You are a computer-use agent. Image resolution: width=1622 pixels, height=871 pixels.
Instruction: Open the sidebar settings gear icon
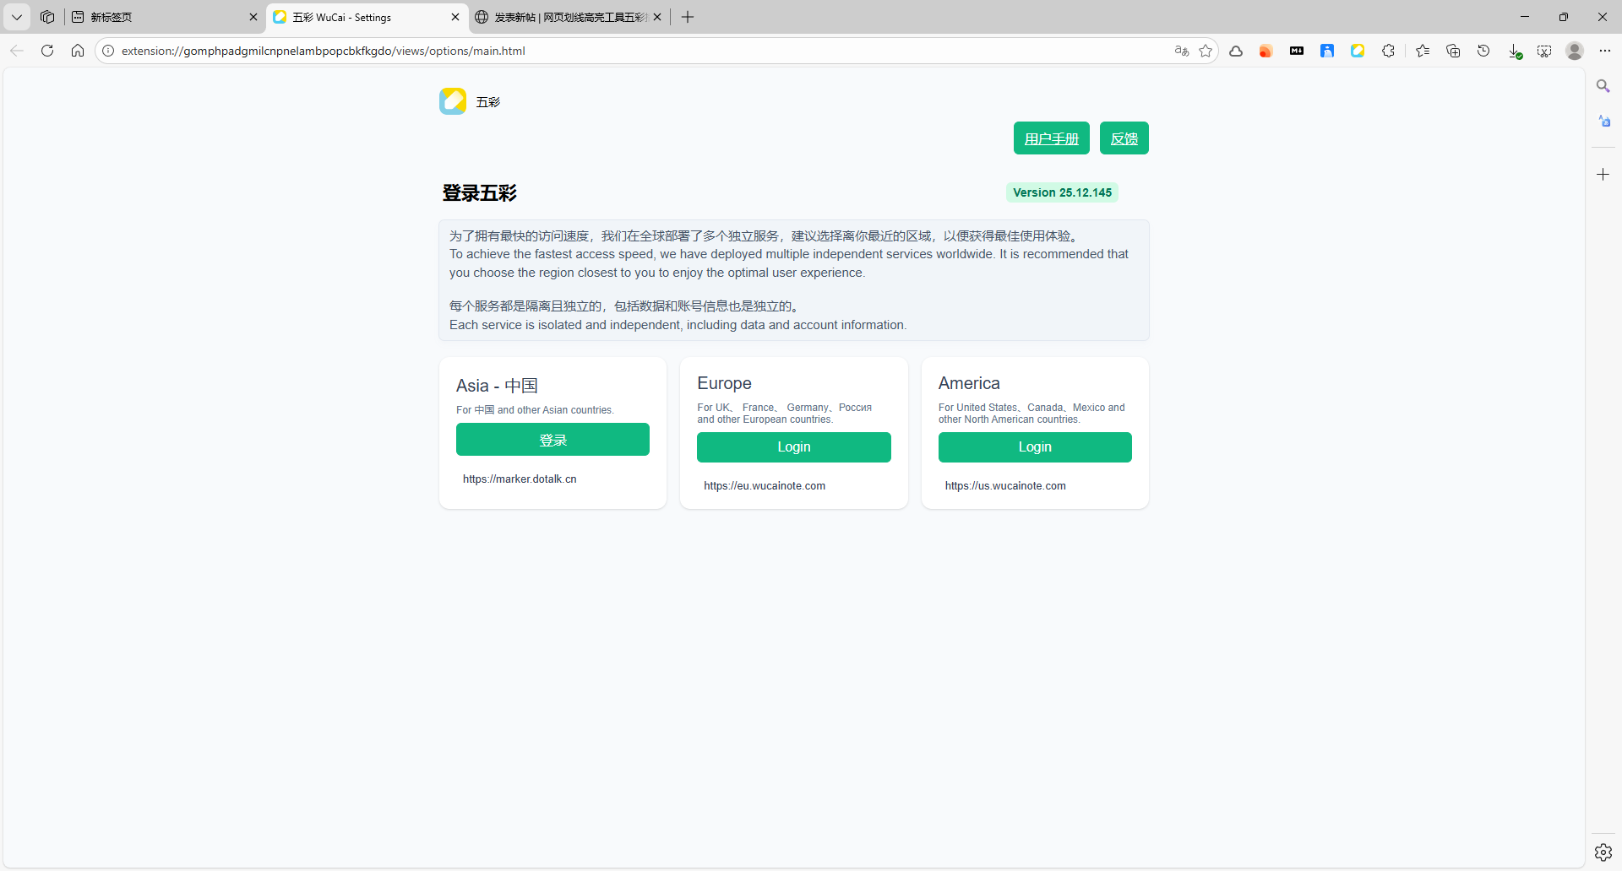[x=1603, y=852]
